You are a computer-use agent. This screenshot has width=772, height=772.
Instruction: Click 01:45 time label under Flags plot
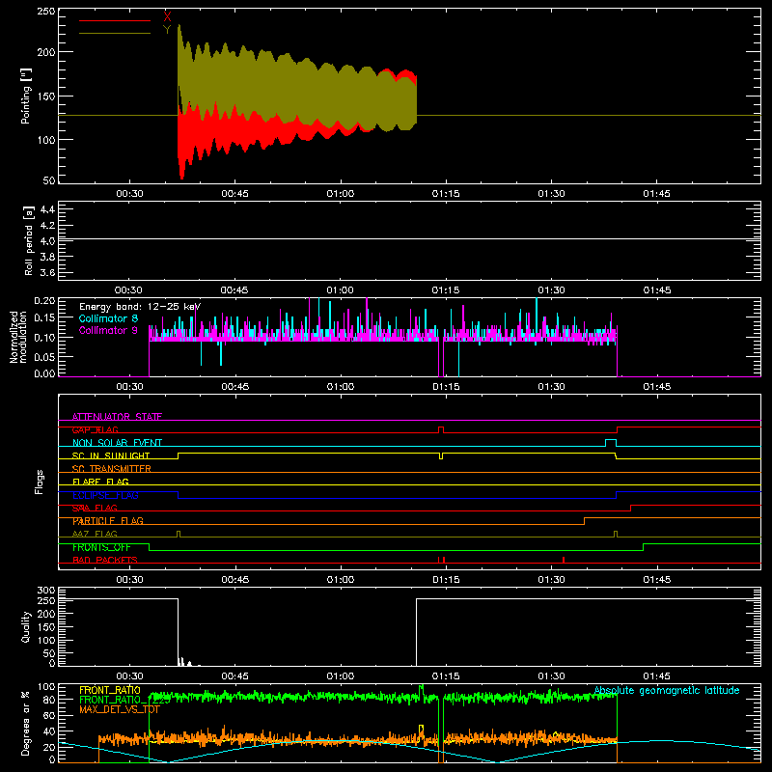point(657,580)
